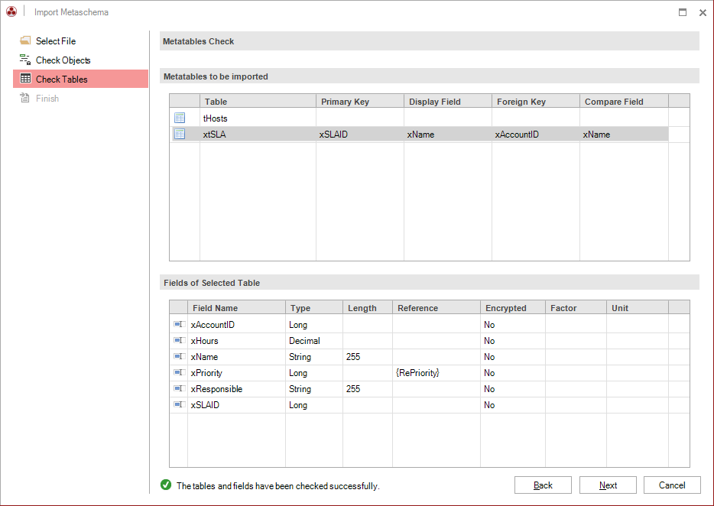
Task: Click the xSLAID primary key cell
Action: pos(360,135)
